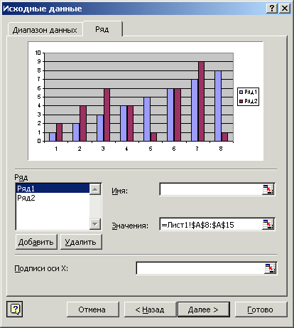This screenshot has width=294, height=328.
Task: Focus the Имя input field
Action: click(211, 189)
